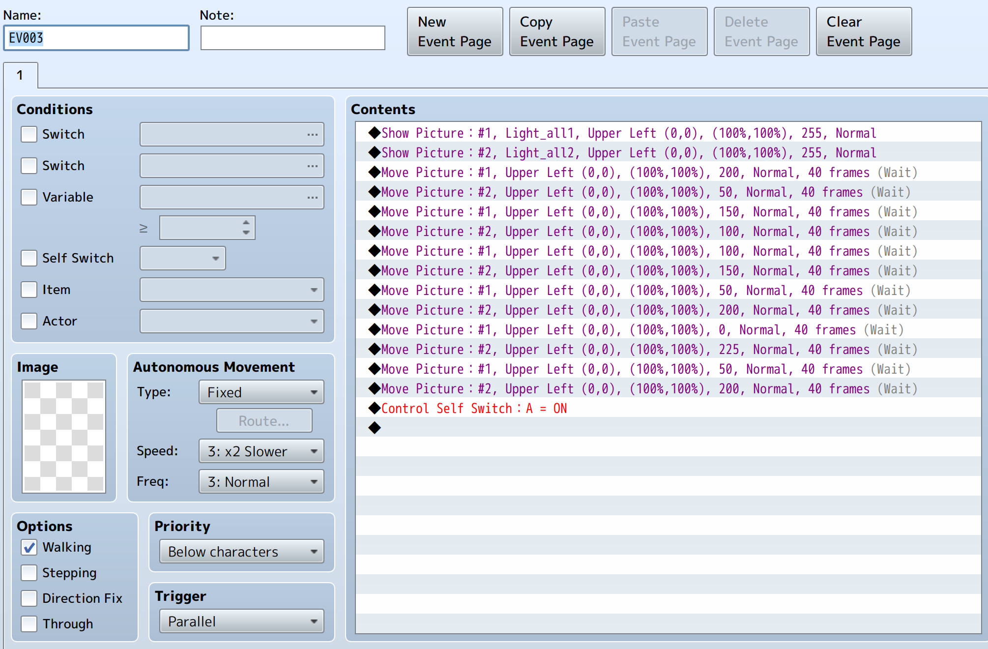Open the Priority dropdown Below characters
The width and height of the screenshot is (988, 649).
[242, 552]
